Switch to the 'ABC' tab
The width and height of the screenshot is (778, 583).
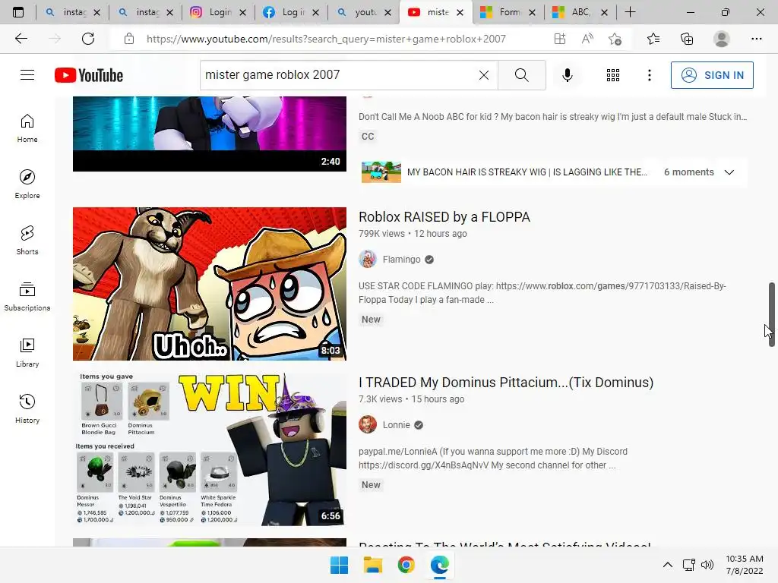coord(580,12)
